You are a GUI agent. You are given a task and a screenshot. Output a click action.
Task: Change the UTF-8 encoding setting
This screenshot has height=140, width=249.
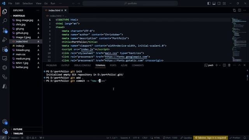(136, 138)
